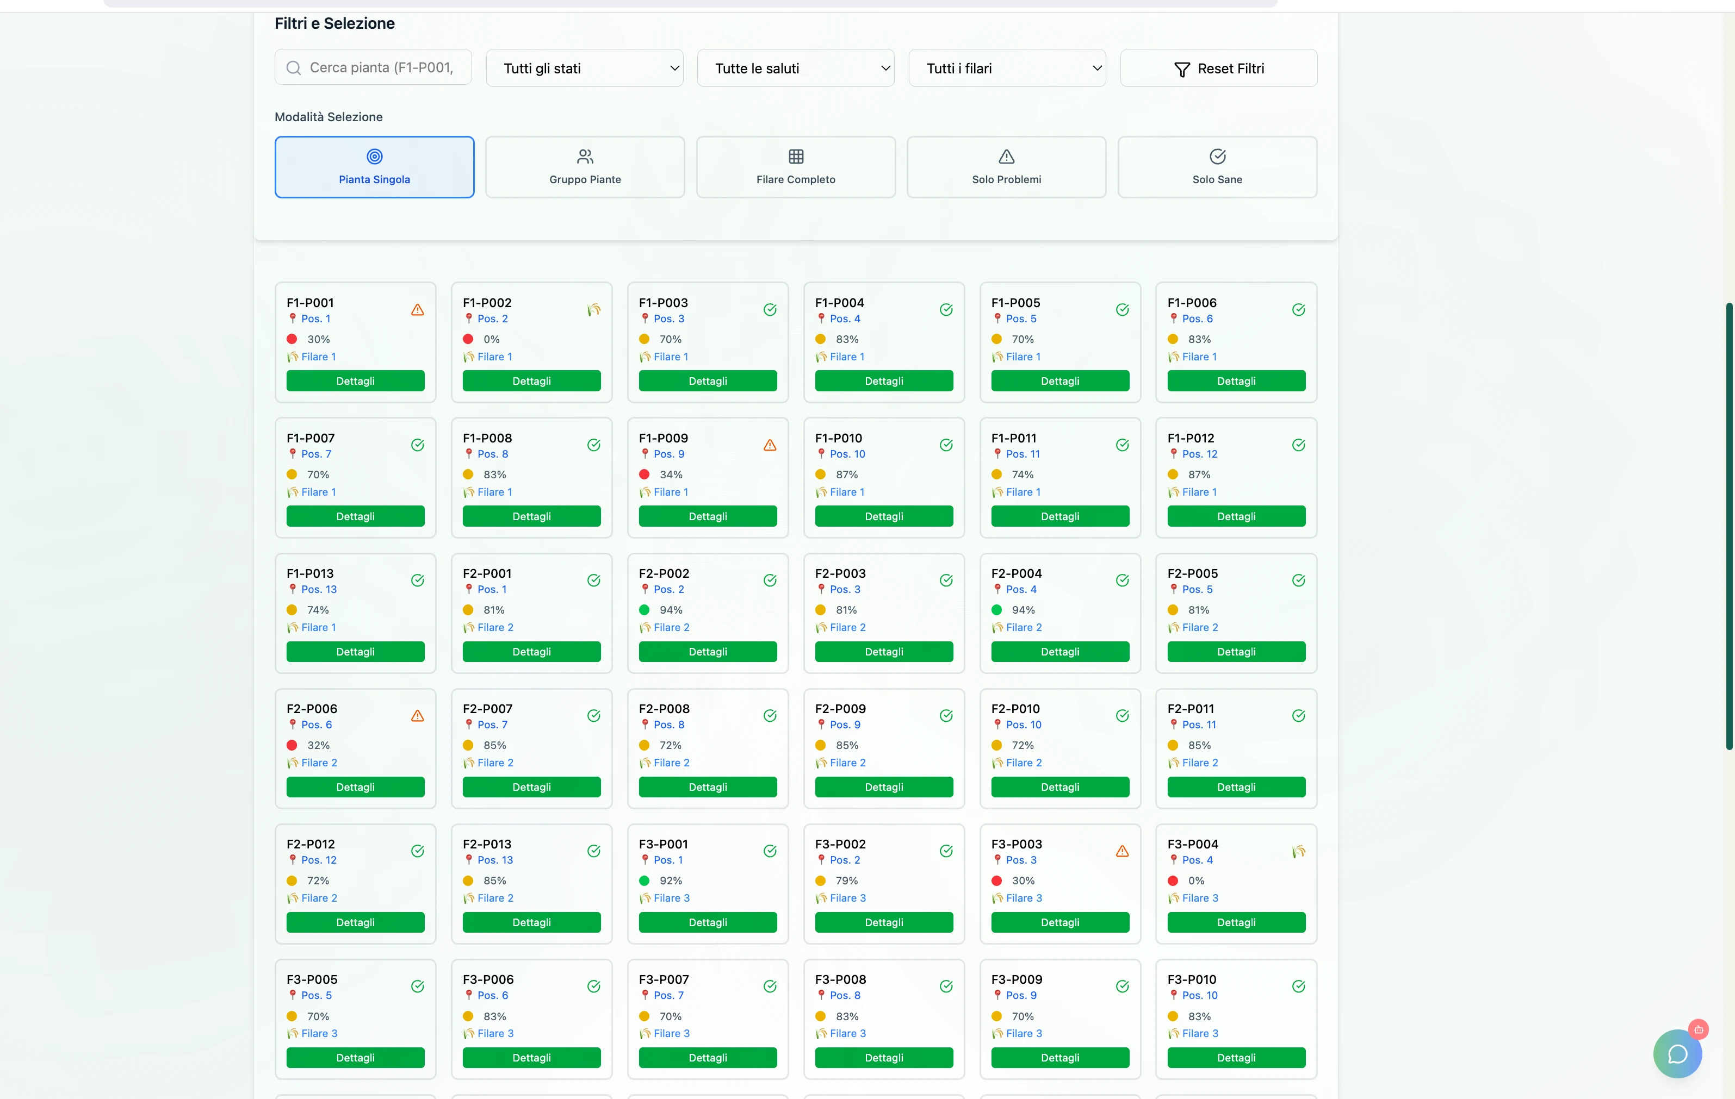Click the warning icon on F3-P003 card
The height and width of the screenshot is (1099, 1735).
(1122, 851)
